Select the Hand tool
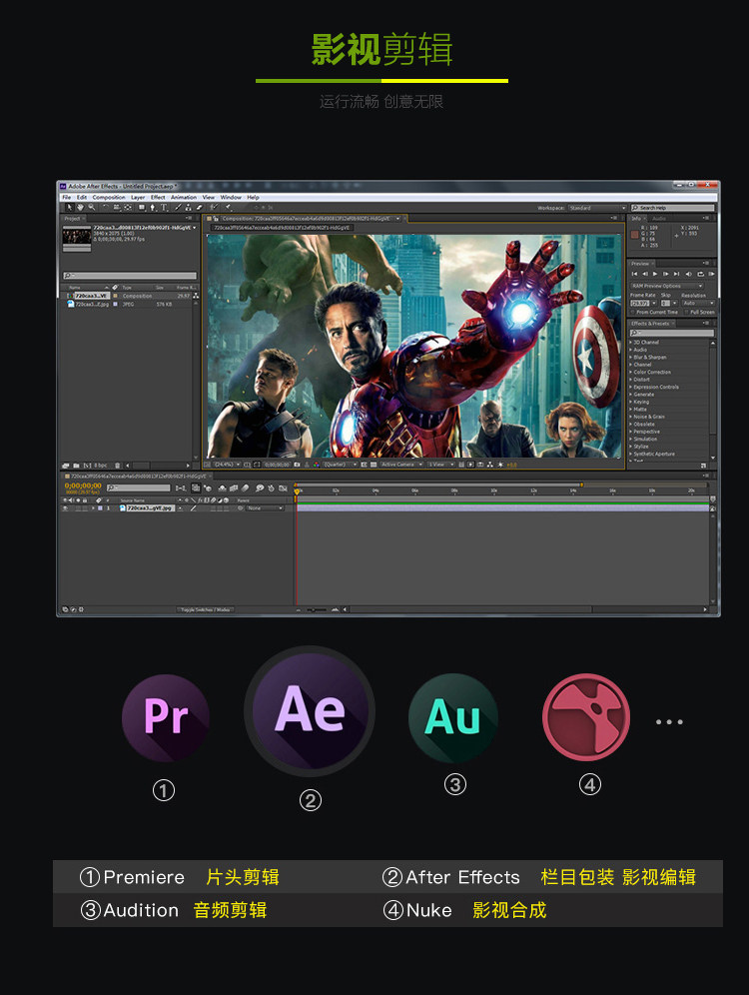The height and width of the screenshot is (995, 749). (x=81, y=208)
